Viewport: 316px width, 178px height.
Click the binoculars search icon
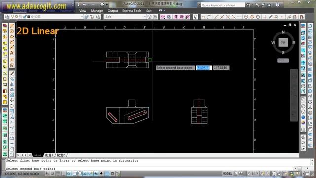[x=248, y=5]
